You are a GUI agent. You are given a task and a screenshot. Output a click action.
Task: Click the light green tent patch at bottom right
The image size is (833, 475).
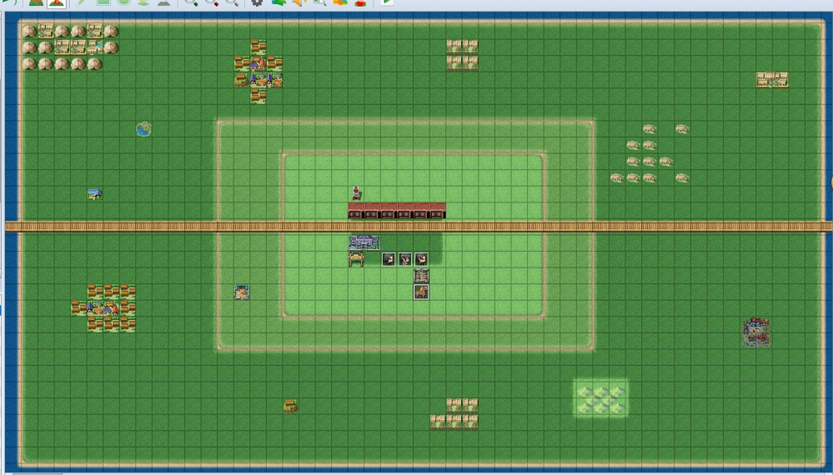pos(600,398)
